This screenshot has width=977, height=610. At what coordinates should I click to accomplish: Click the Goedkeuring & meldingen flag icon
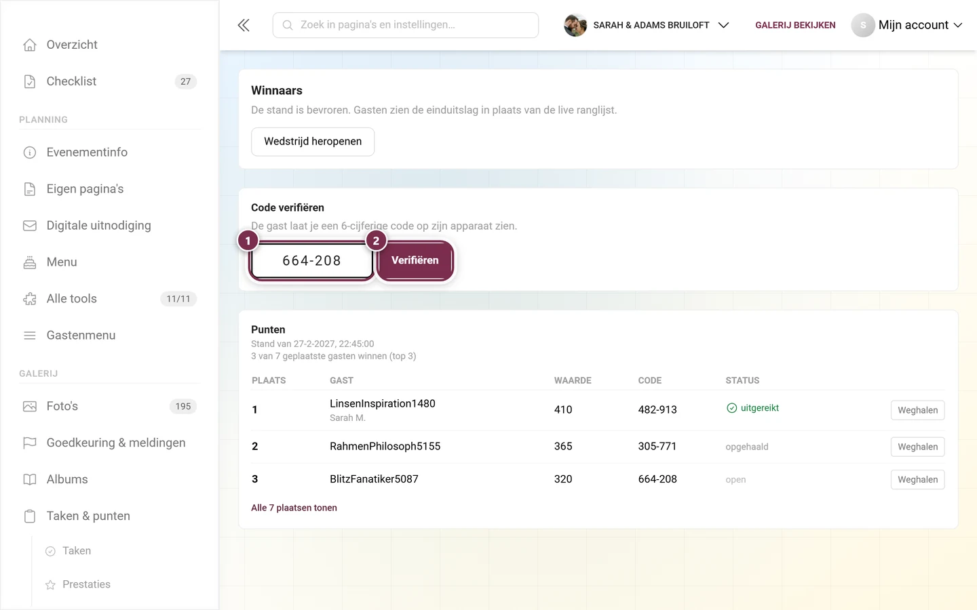[x=30, y=443]
